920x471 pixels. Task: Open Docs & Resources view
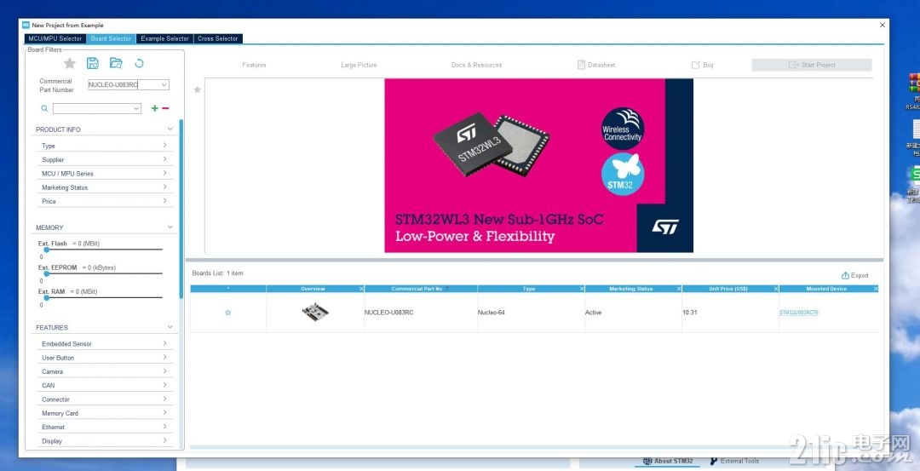476,65
